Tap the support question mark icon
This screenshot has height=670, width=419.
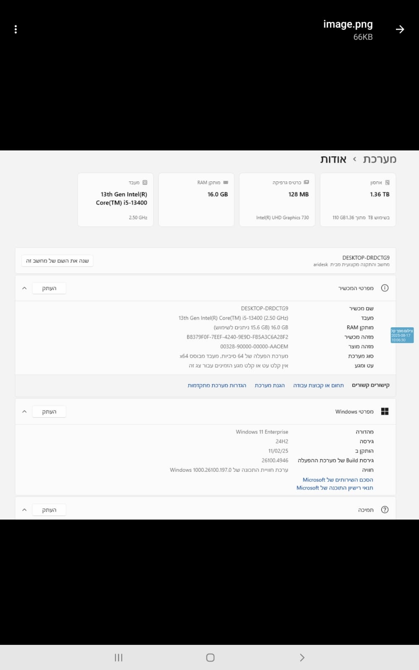click(385, 510)
